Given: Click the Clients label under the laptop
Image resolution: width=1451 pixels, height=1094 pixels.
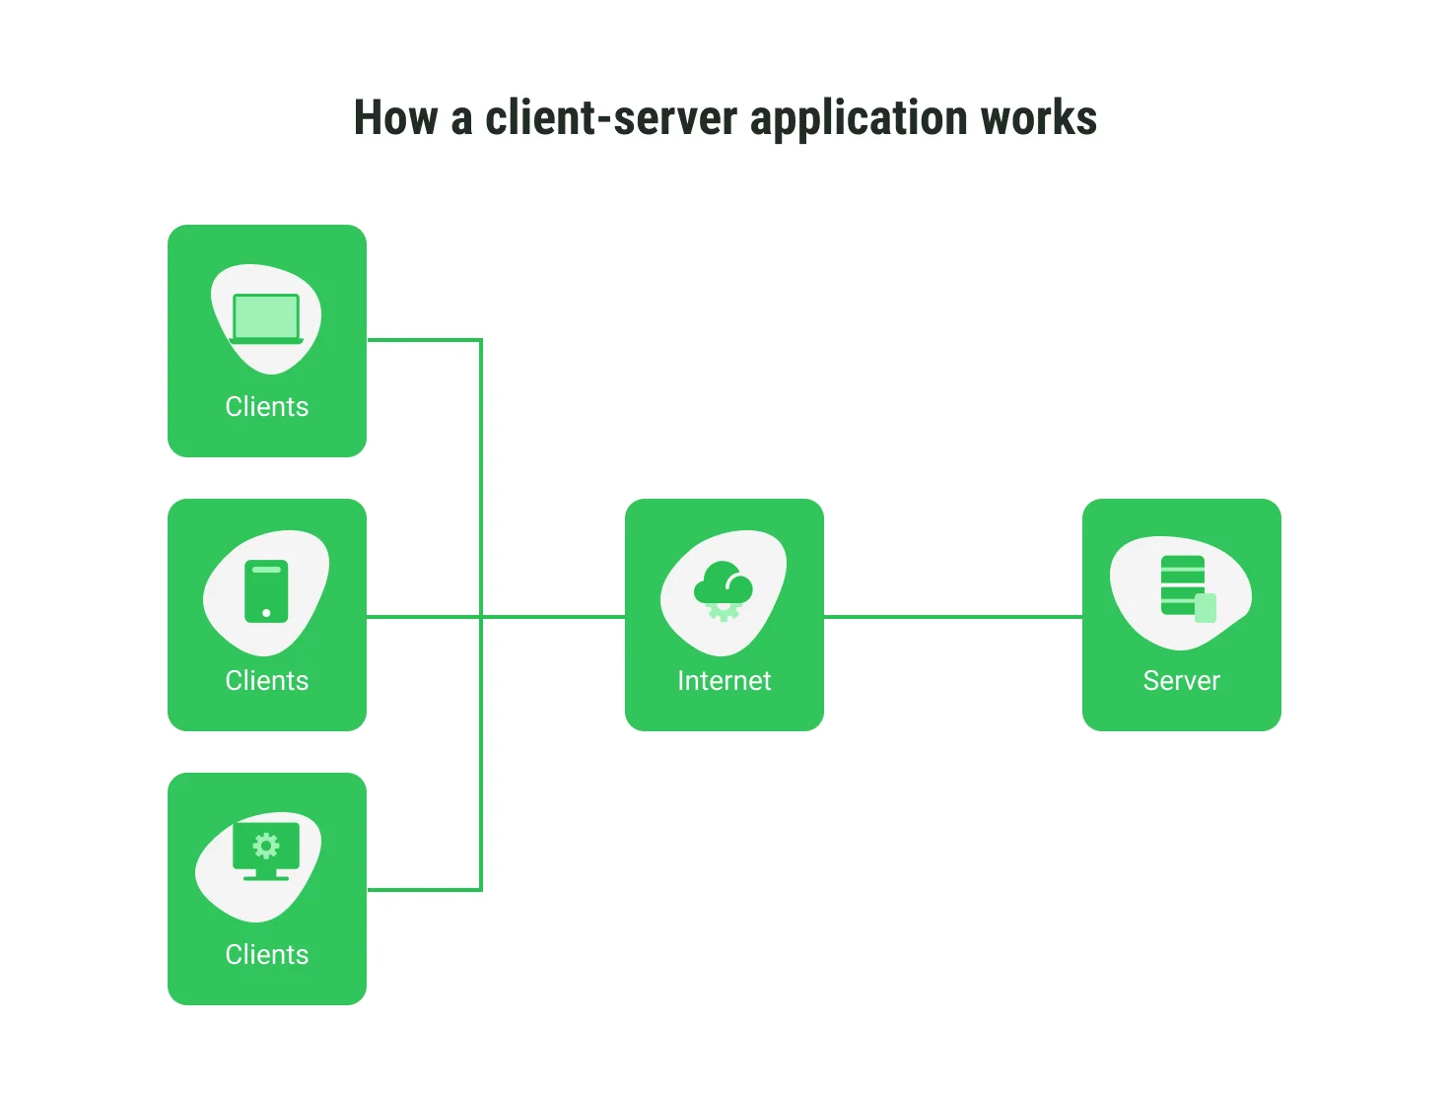Looking at the screenshot, I should pyautogui.click(x=266, y=407).
